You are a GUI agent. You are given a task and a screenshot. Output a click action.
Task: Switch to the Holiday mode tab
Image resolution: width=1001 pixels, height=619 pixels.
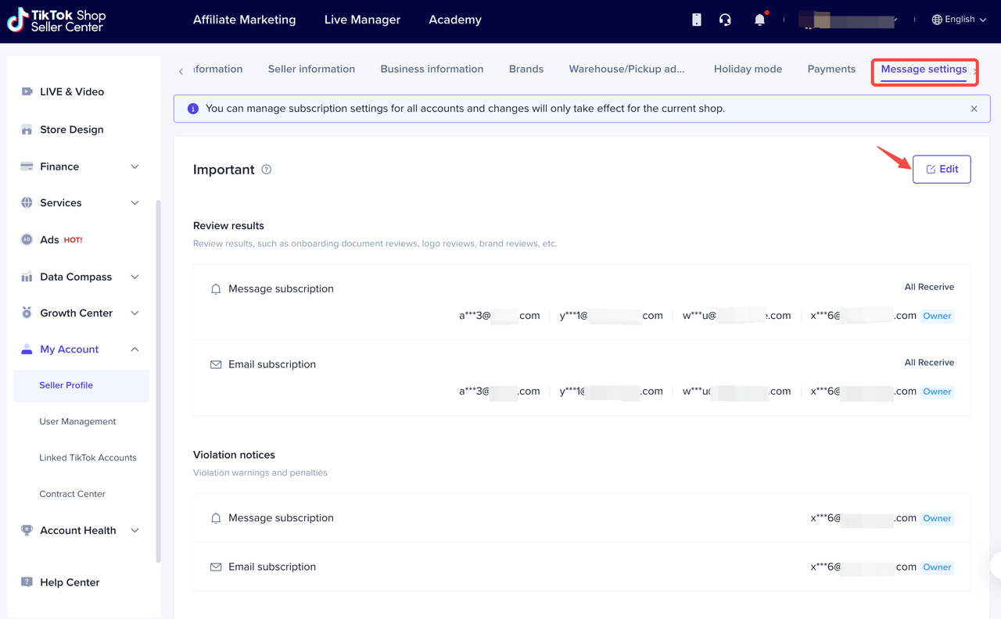(748, 69)
